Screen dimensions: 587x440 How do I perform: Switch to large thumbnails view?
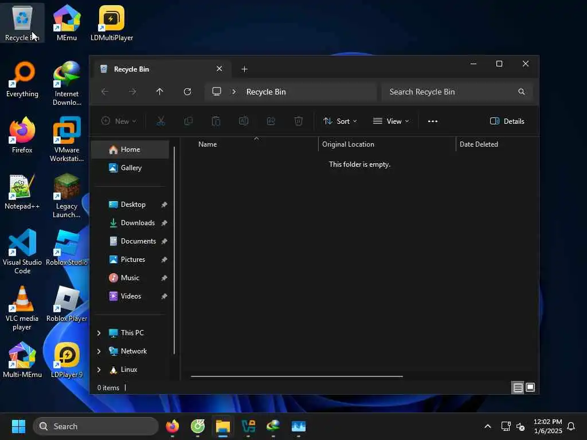pos(530,388)
